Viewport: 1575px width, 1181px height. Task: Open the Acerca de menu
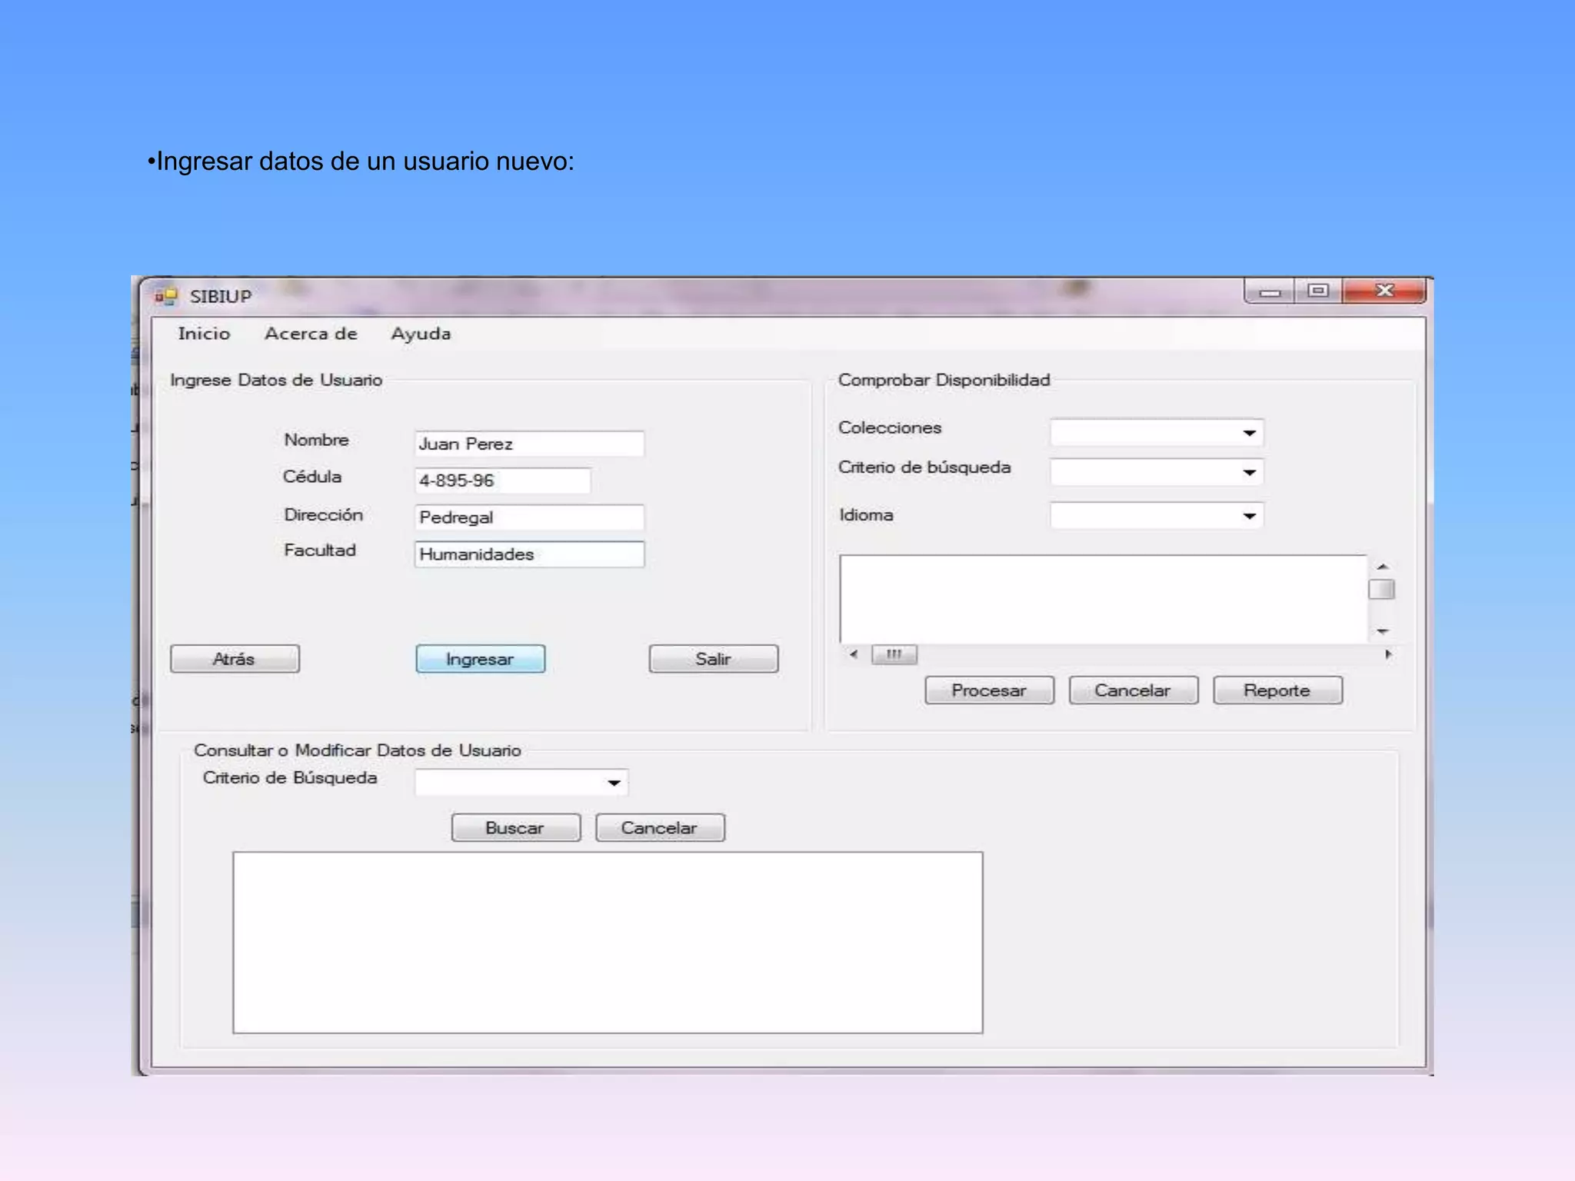311,334
